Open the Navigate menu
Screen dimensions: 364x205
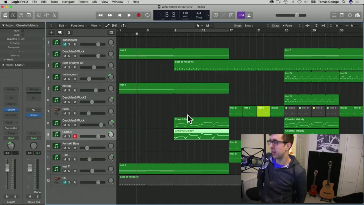[68, 2]
